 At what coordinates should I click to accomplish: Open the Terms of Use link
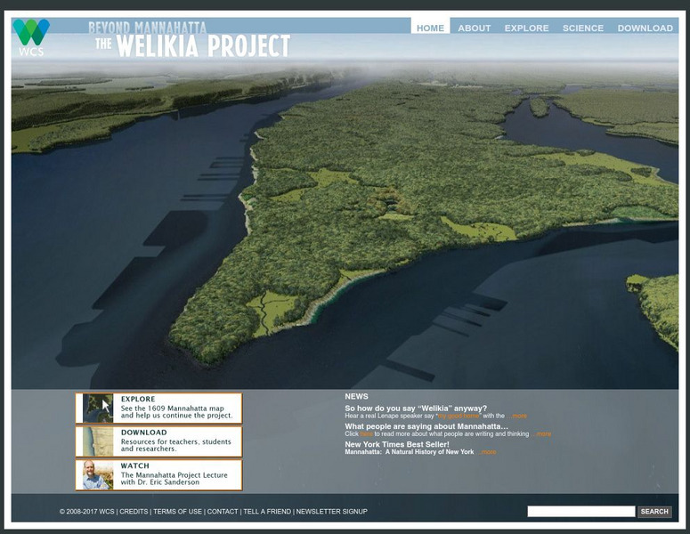177,512
